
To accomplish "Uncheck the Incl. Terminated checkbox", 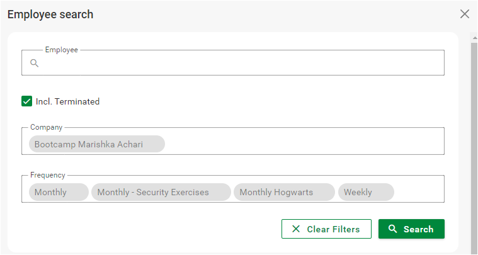I will pos(27,101).
